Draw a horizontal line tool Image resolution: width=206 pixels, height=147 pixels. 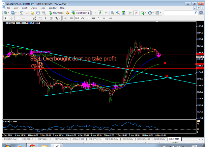[23, 18]
